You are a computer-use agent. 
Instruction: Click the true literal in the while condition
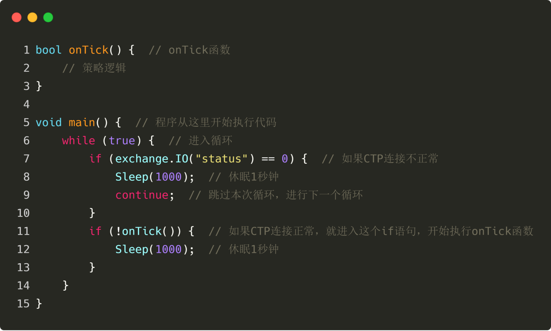click(122, 140)
